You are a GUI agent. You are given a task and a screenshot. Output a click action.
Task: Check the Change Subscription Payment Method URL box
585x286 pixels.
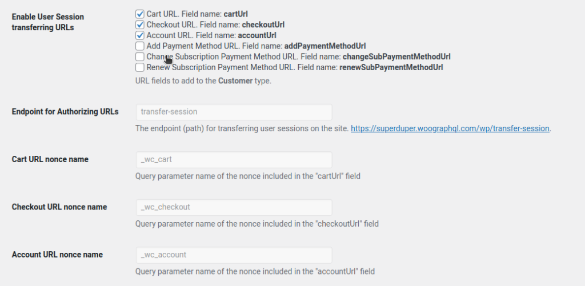[x=140, y=57]
